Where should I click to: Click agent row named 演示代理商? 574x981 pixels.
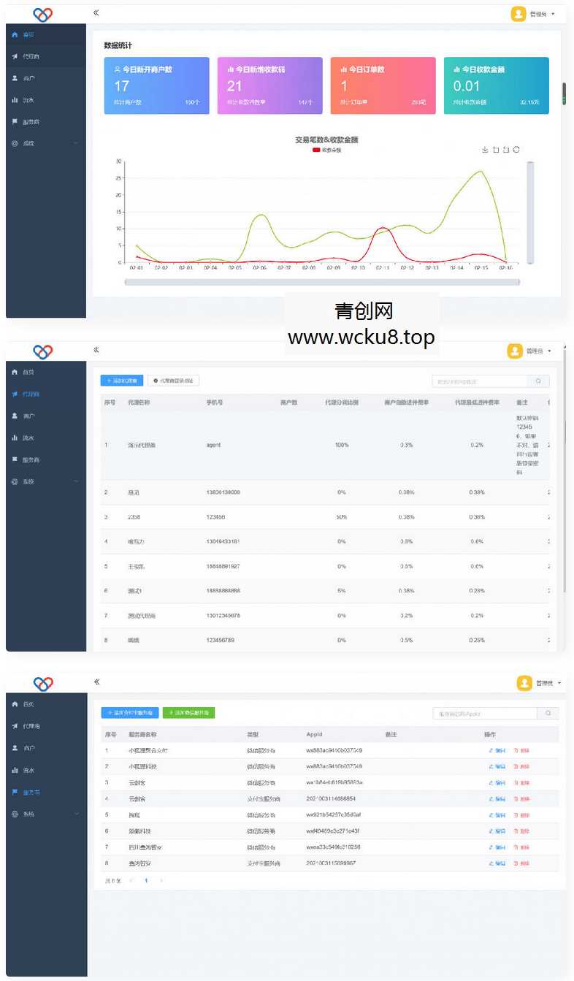[324, 445]
